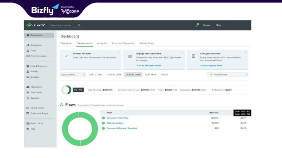This screenshot has width=282, height=158.
Task: Dismiss the Engage new subscribers card
Action: click(182, 53)
